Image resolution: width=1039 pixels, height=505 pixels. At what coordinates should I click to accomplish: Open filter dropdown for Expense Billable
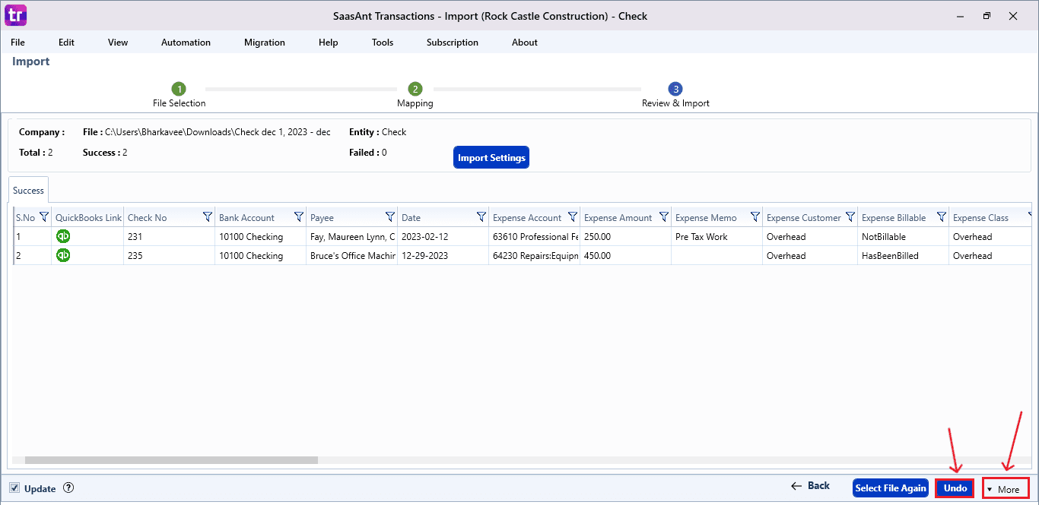pos(942,217)
